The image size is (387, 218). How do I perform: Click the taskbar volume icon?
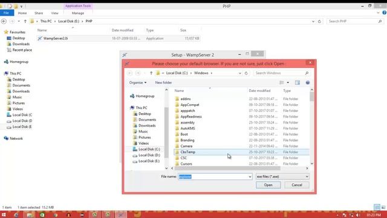[x=358, y=215]
